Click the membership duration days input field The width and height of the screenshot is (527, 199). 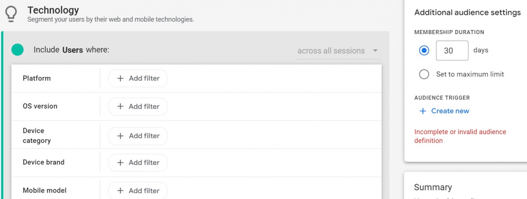(x=452, y=51)
